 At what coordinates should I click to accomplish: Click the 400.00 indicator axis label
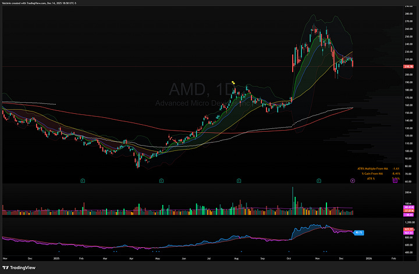click(409, 253)
